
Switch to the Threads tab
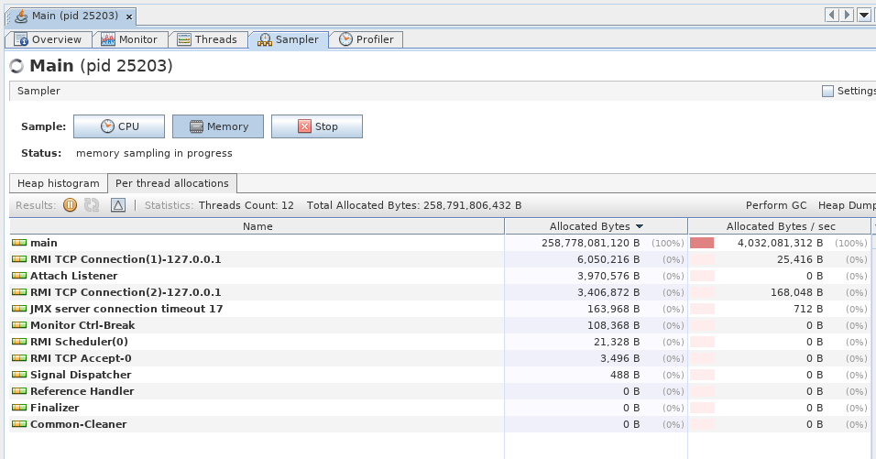coord(207,39)
